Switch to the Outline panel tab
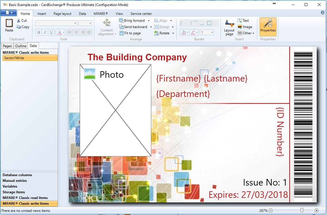This screenshot has width=327, height=215. click(x=21, y=46)
